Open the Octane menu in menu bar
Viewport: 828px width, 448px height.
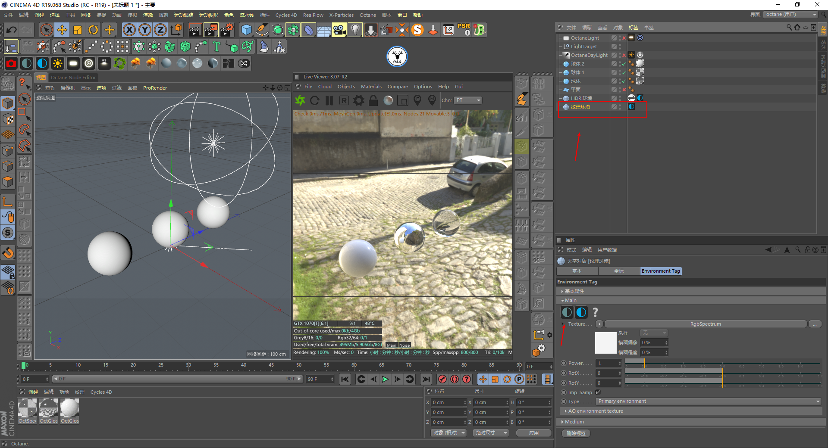(x=368, y=15)
